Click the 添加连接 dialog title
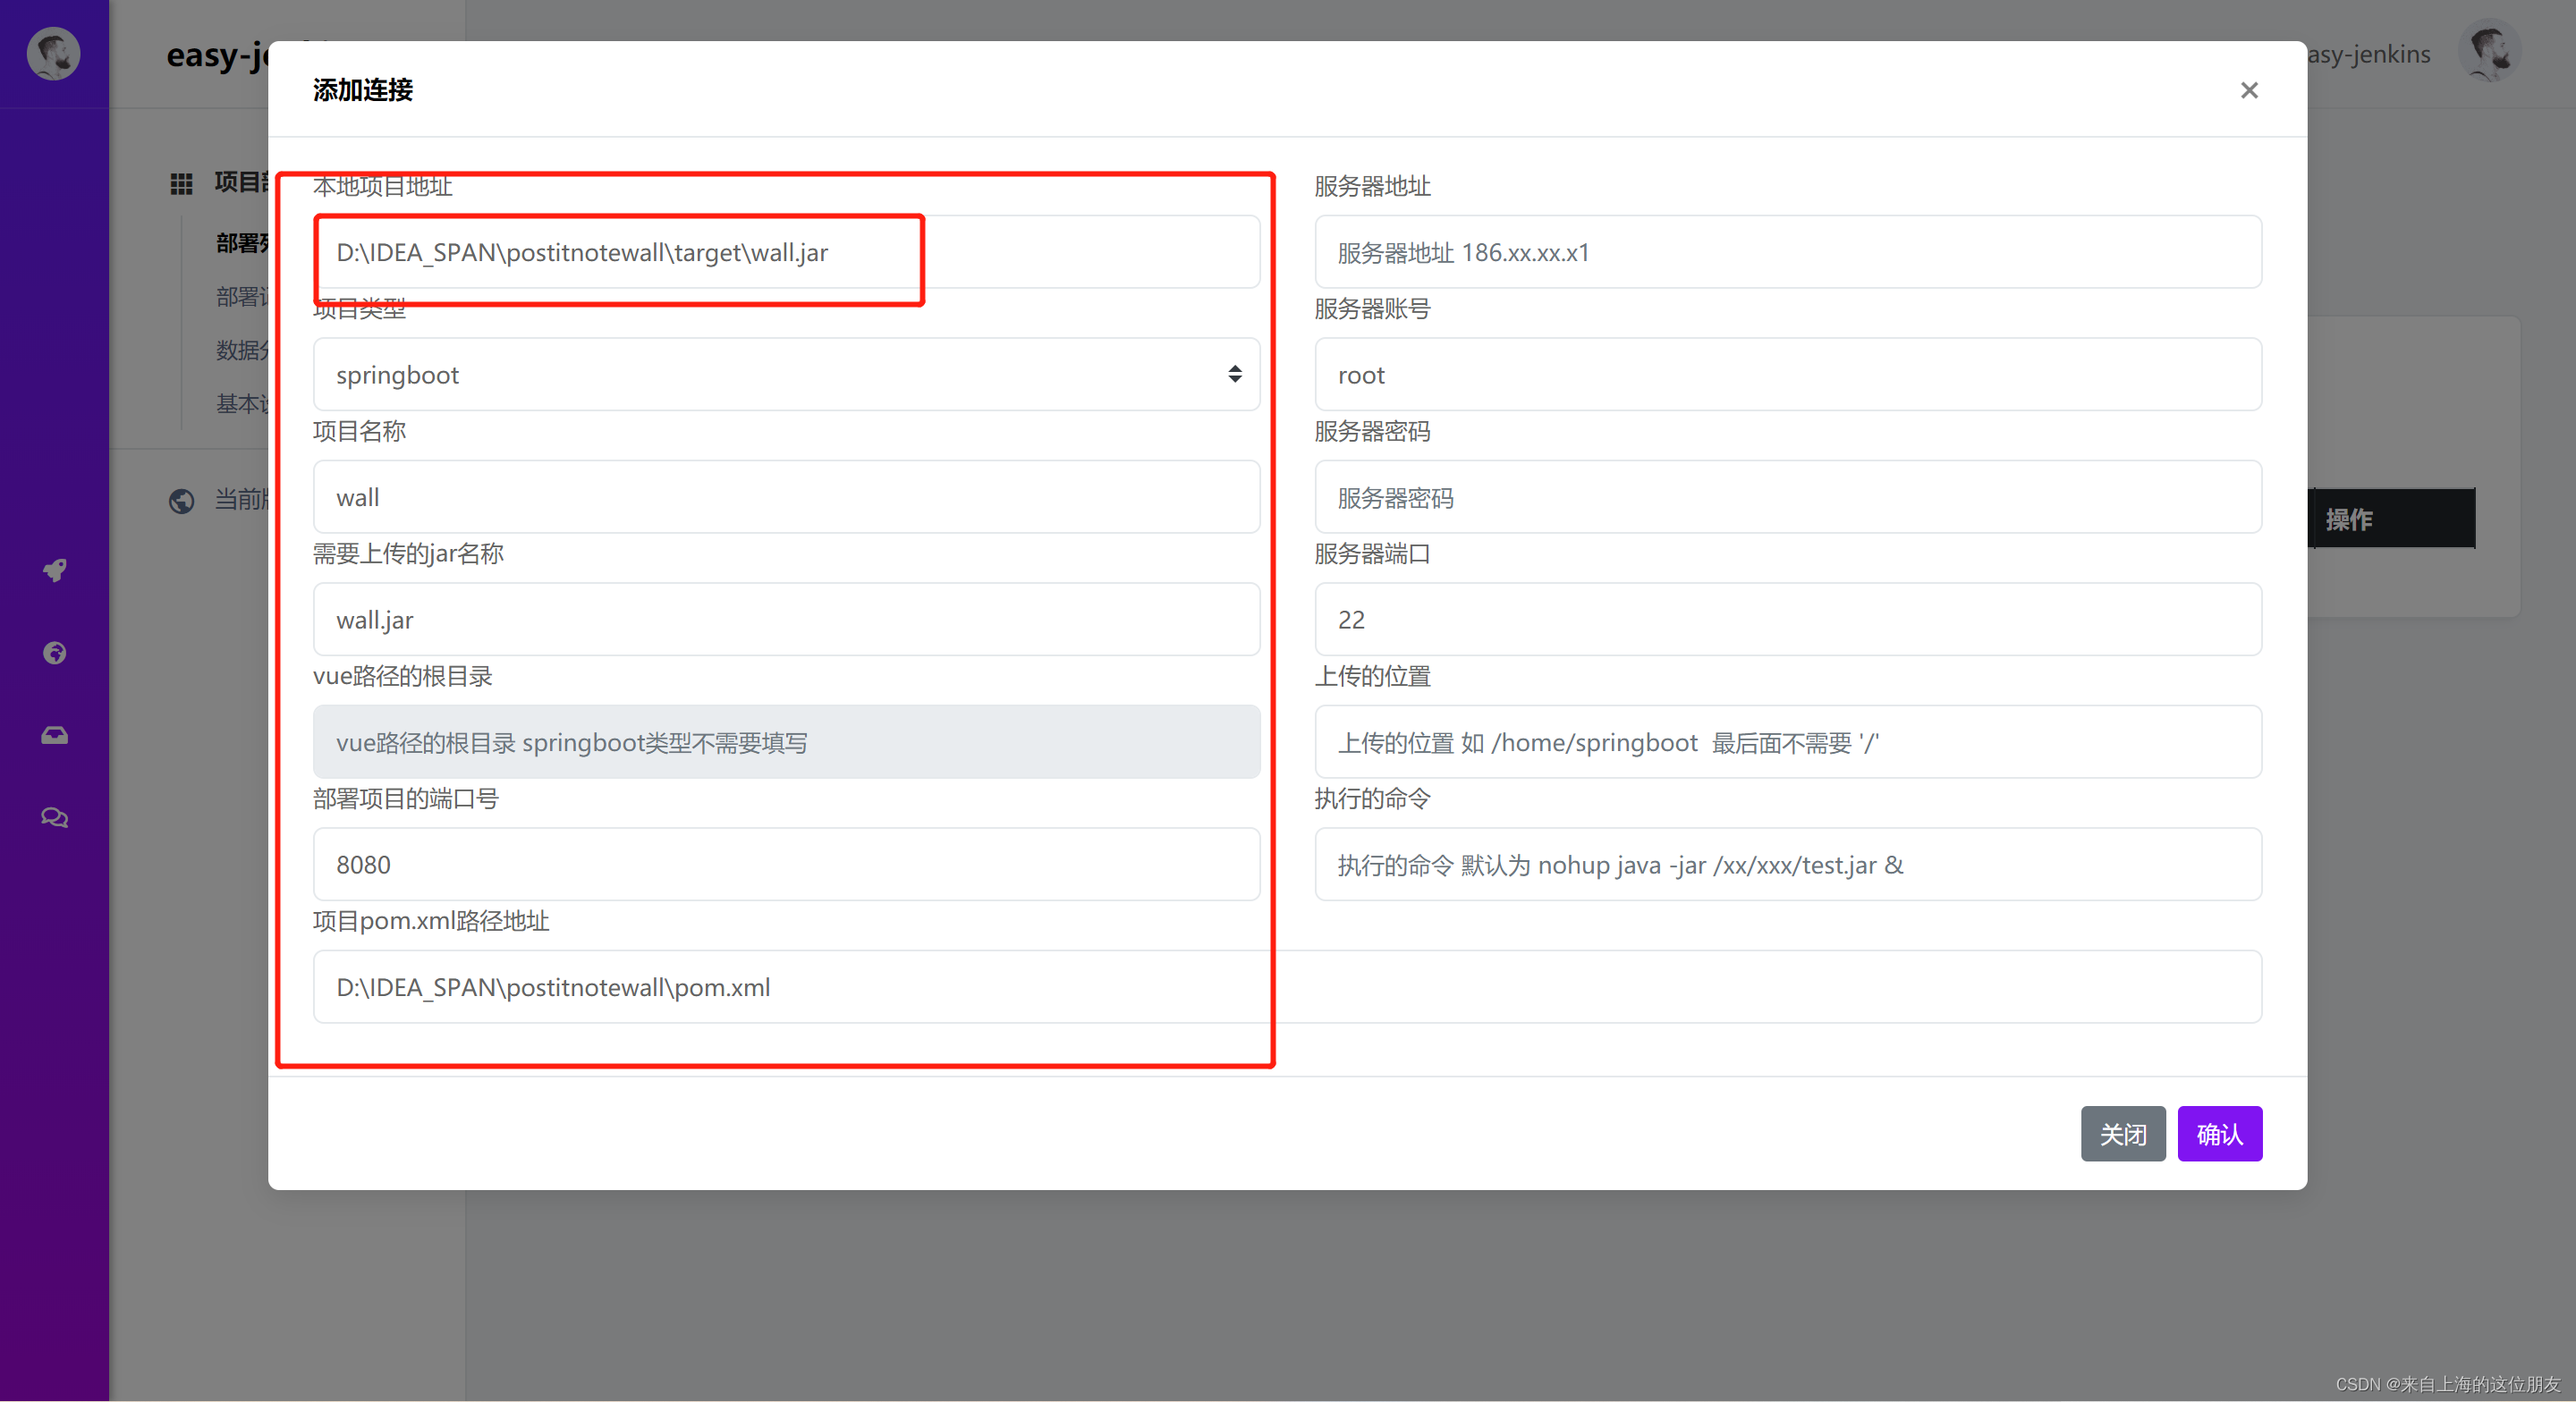Image resolution: width=2576 pixels, height=1402 pixels. pos(363,90)
